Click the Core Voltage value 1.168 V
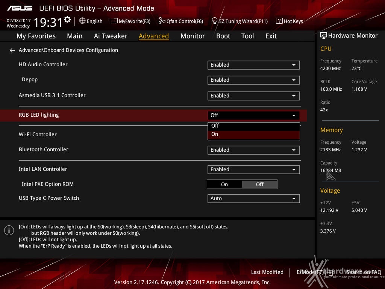Viewport: 385px width, 289px height. (359, 89)
